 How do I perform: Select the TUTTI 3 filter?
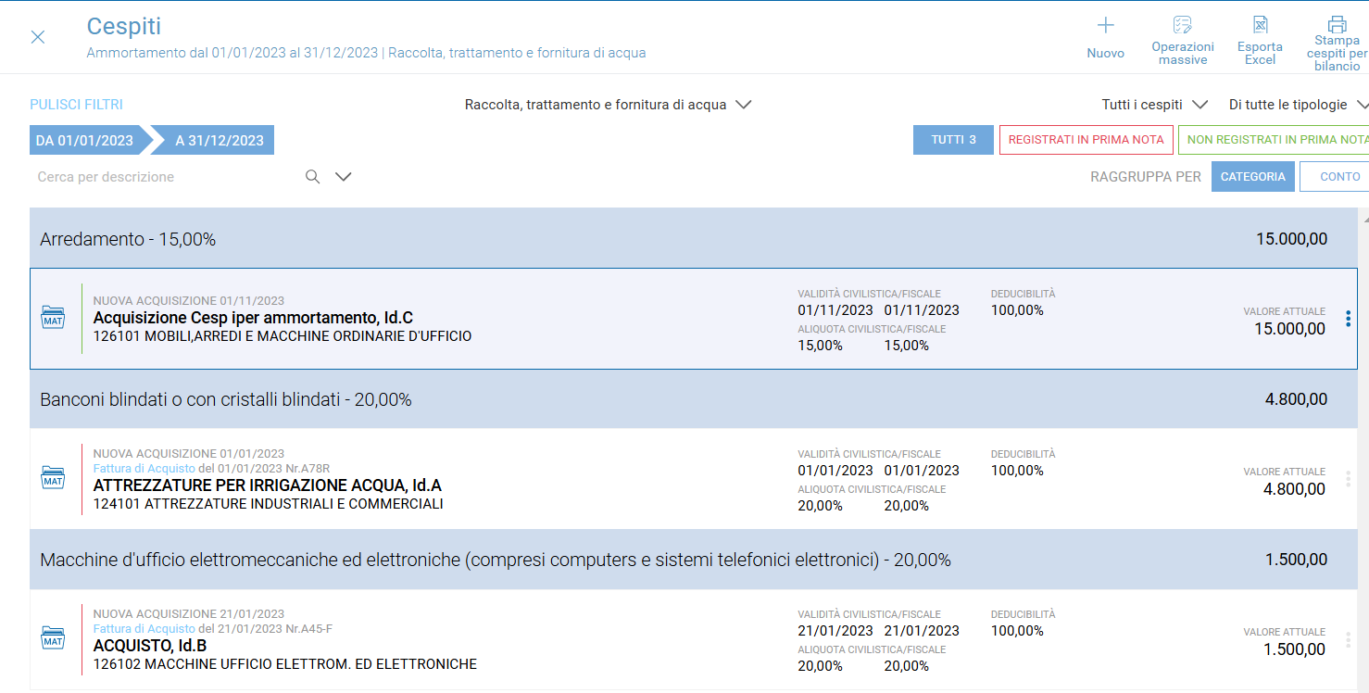953,140
